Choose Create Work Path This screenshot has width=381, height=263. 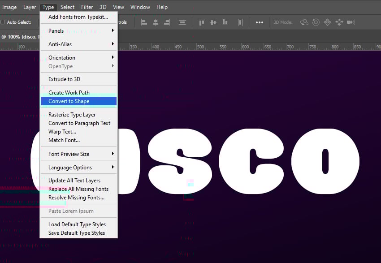click(78, 93)
